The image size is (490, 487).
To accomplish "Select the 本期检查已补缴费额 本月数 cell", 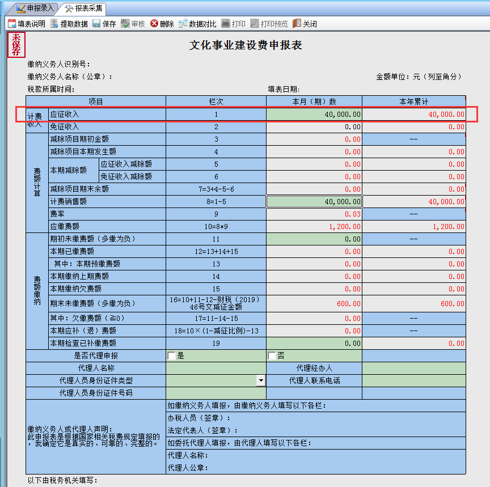I will 314,344.
